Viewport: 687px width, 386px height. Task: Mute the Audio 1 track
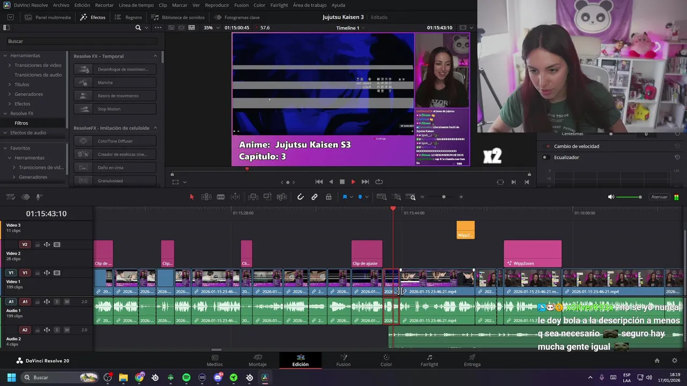67,302
